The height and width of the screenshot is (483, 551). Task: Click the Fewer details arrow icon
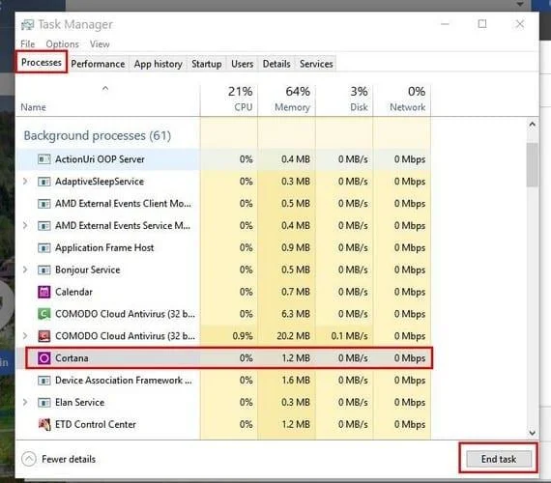(29, 459)
